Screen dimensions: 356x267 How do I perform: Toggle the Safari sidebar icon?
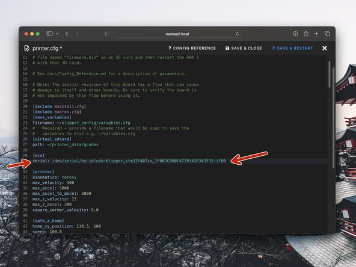[49, 34]
